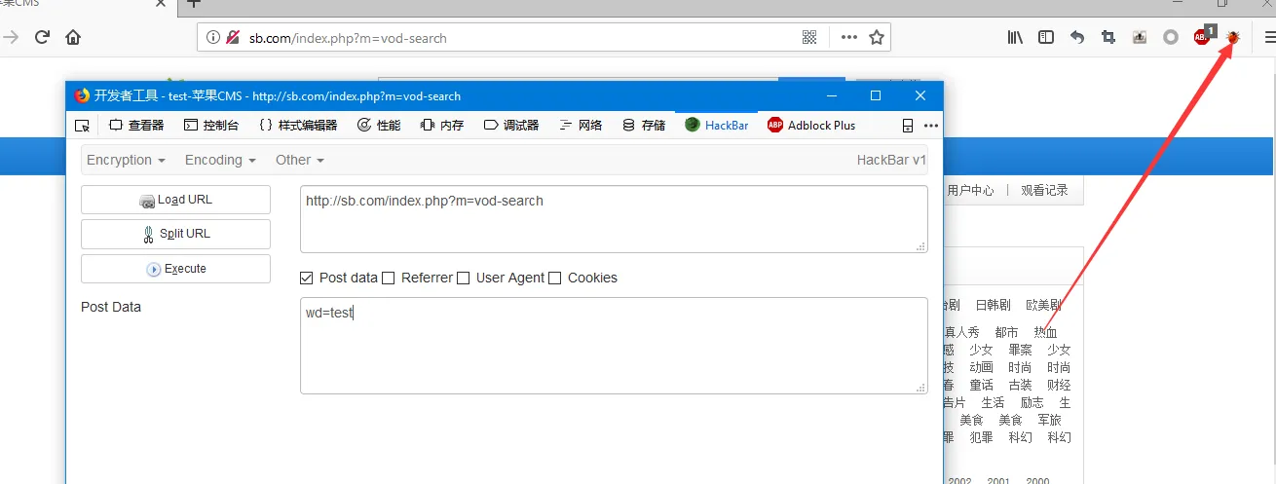Check the Cookies checkbox
The image size is (1276, 484).
coord(555,278)
